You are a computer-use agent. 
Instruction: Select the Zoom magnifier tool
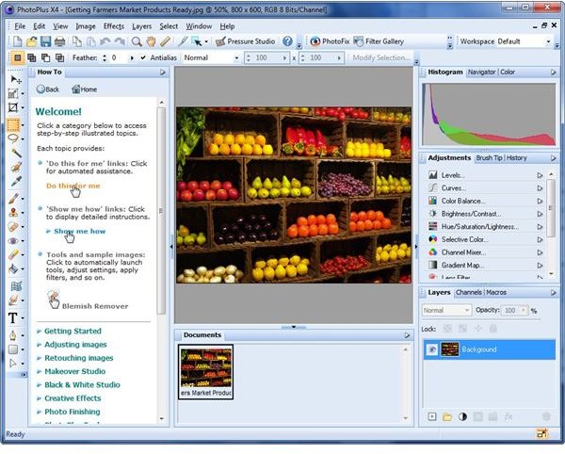click(x=137, y=41)
